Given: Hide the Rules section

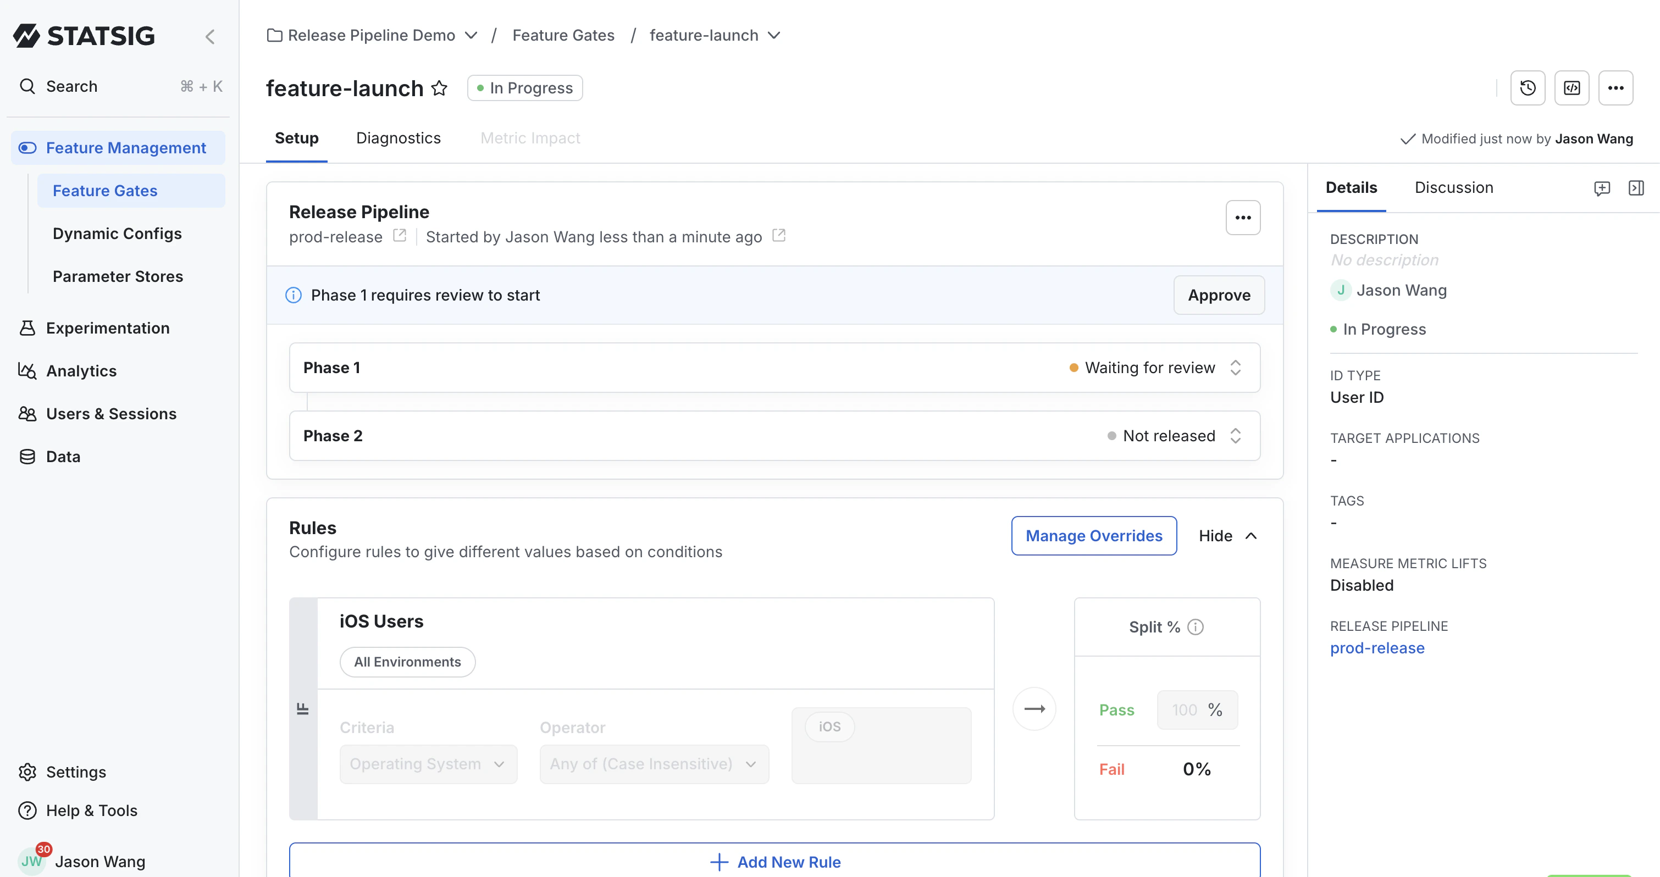Looking at the screenshot, I should click(x=1227, y=535).
